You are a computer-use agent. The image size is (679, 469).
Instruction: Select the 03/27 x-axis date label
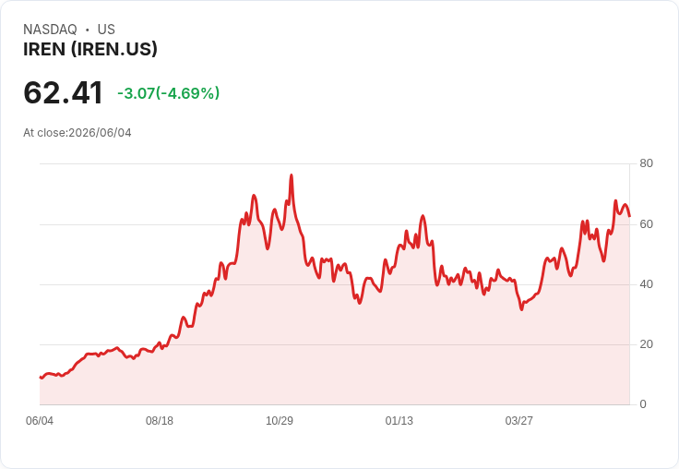(518, 421)
